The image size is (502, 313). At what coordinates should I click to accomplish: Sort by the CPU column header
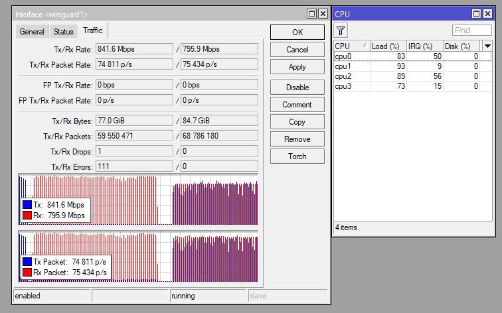pos(351,46)
